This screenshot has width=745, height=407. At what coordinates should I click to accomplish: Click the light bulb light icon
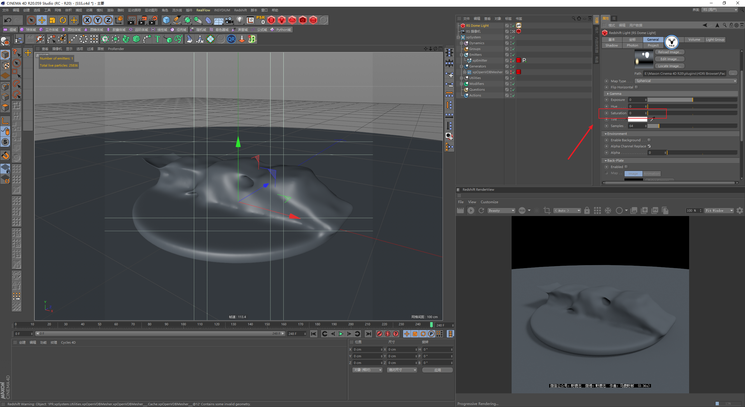pos(240,20)
